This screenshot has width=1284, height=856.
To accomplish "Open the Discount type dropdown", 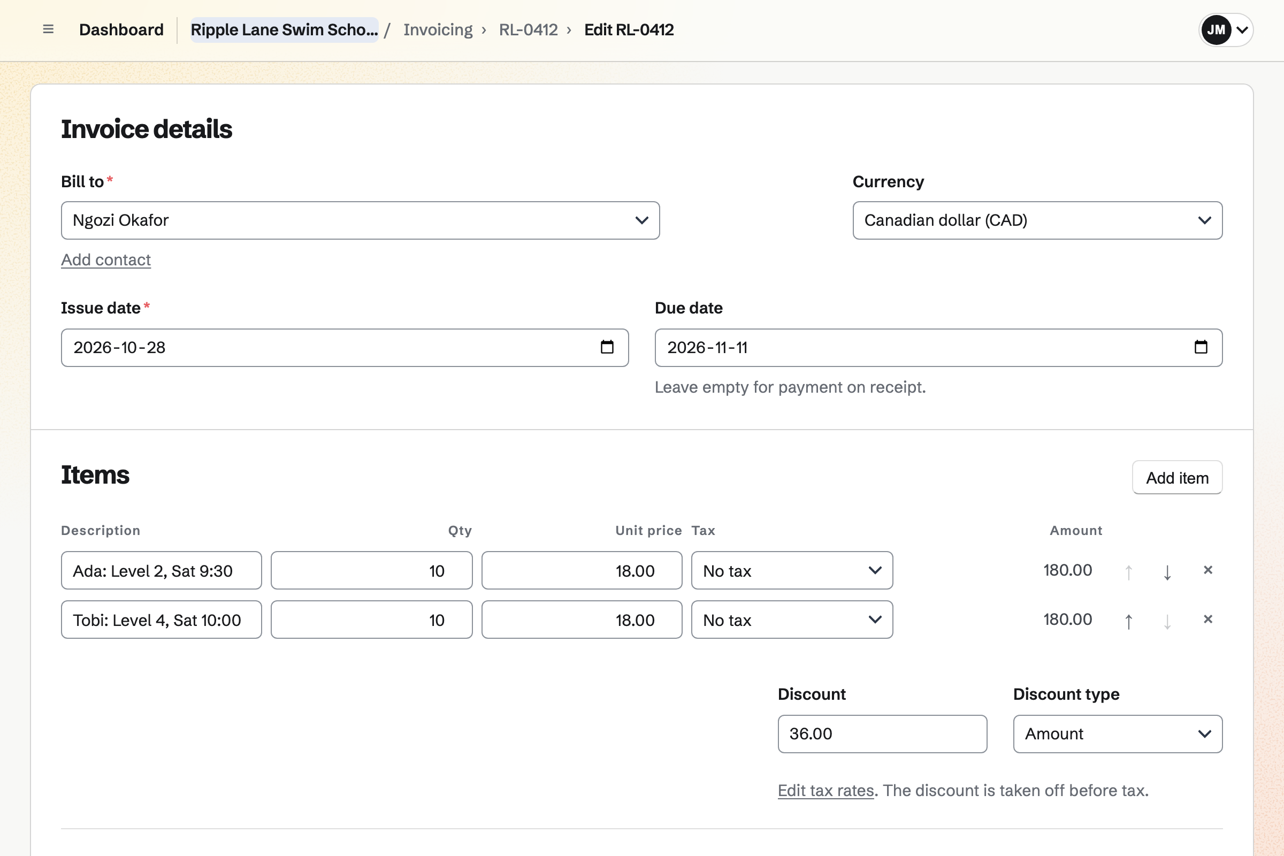I will (x=1118, y=734).
